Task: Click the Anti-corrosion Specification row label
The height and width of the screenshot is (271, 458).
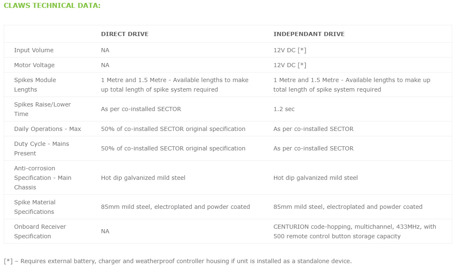Action: click(x=43, y=178)
